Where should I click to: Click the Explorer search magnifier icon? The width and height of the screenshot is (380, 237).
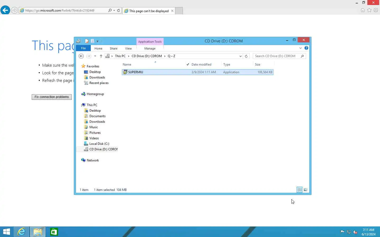[x=302, y=56]
